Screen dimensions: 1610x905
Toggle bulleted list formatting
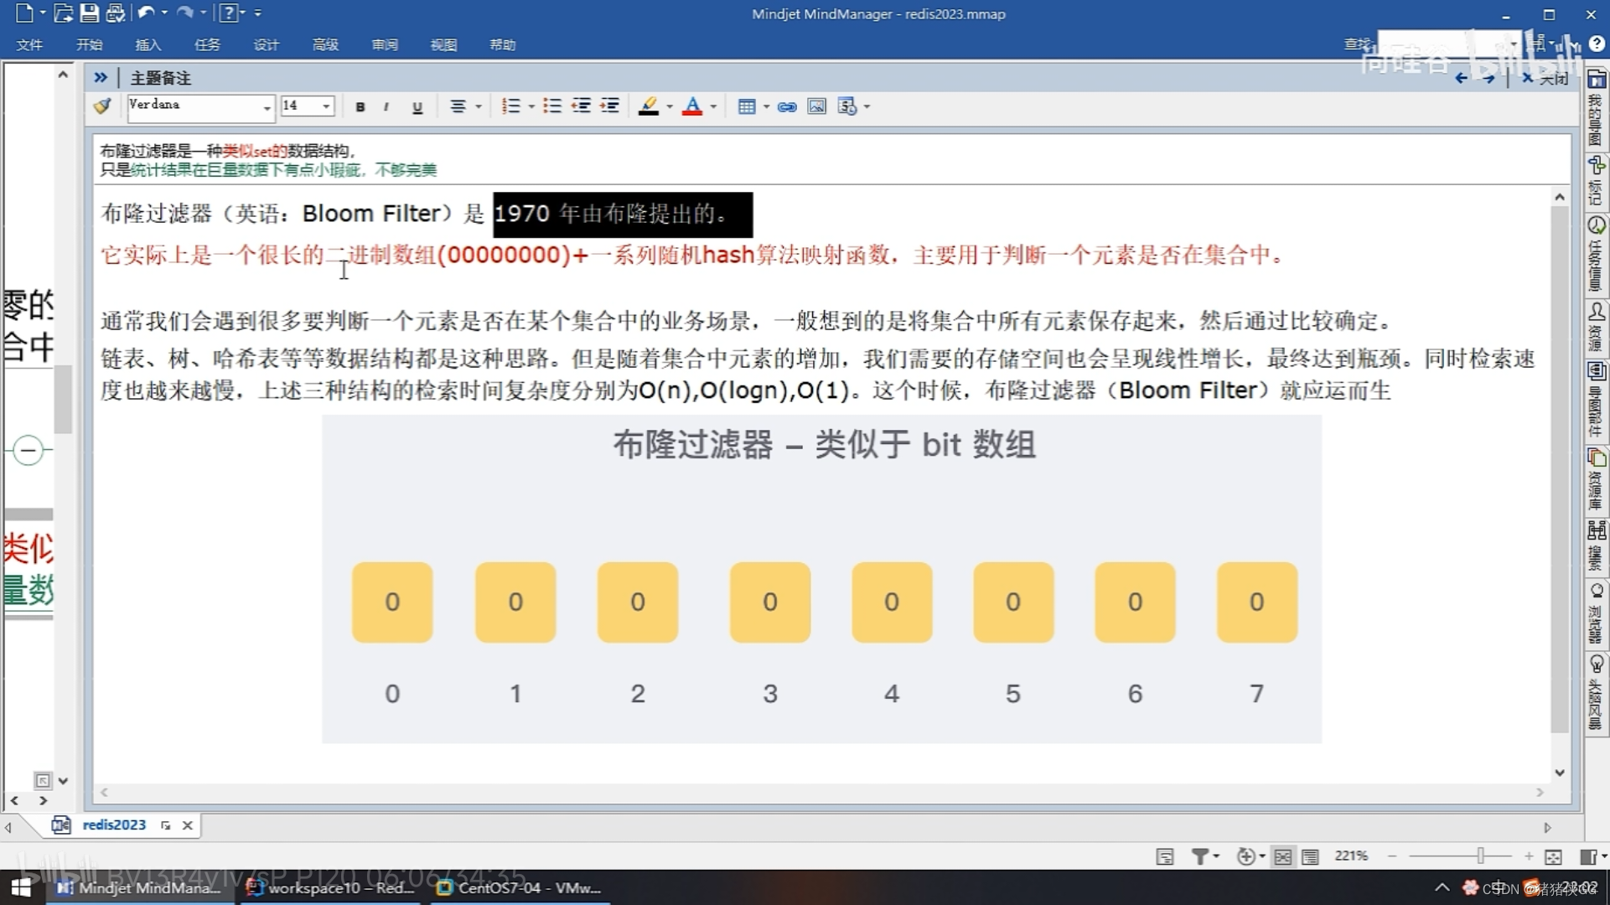[x=551, y=106]
